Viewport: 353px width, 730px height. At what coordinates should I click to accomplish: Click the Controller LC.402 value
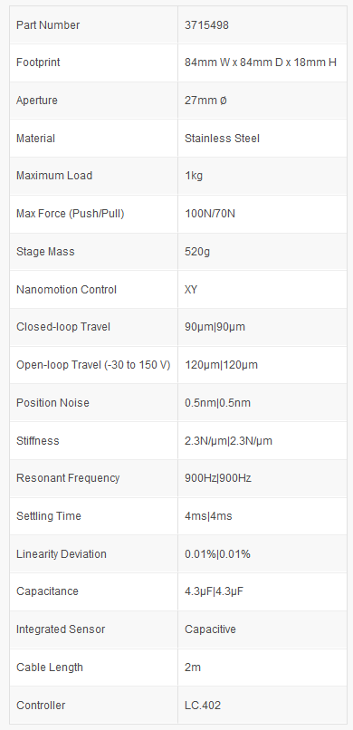[x=203, y=706]
